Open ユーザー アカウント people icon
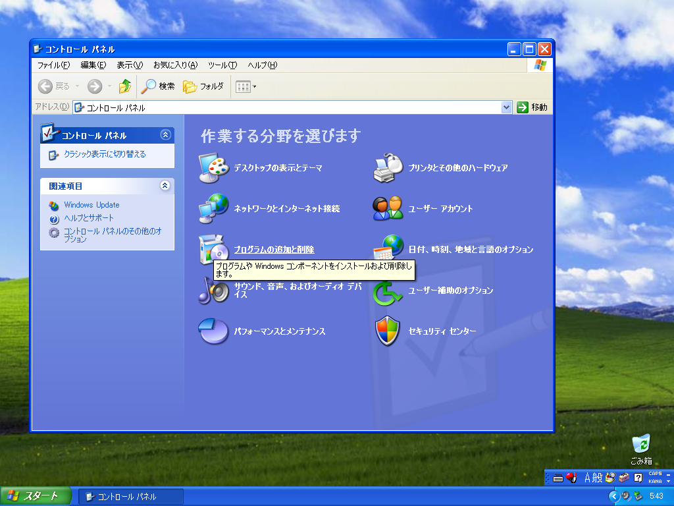The width and height of the screenshot is (674, 506). coord(388,209)
